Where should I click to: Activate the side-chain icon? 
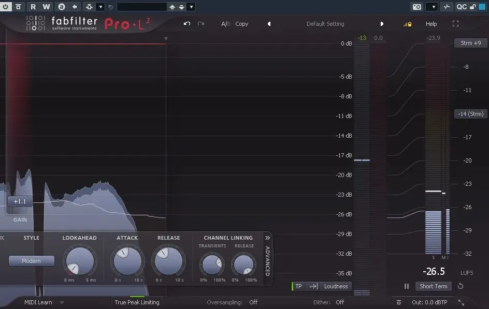click(x=447, y=7)
